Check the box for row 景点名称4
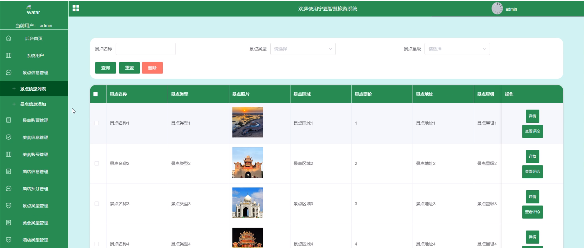 point(97,244)
